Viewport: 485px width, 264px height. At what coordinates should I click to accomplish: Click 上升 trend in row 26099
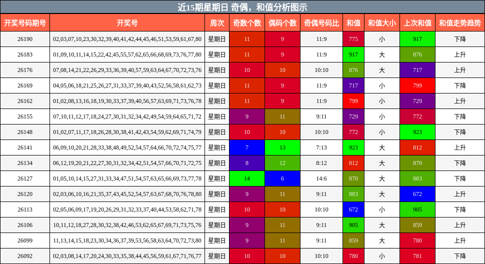460,240
